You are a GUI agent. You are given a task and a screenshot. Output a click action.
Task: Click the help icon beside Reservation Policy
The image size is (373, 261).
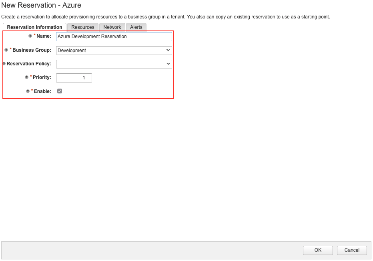4,64
